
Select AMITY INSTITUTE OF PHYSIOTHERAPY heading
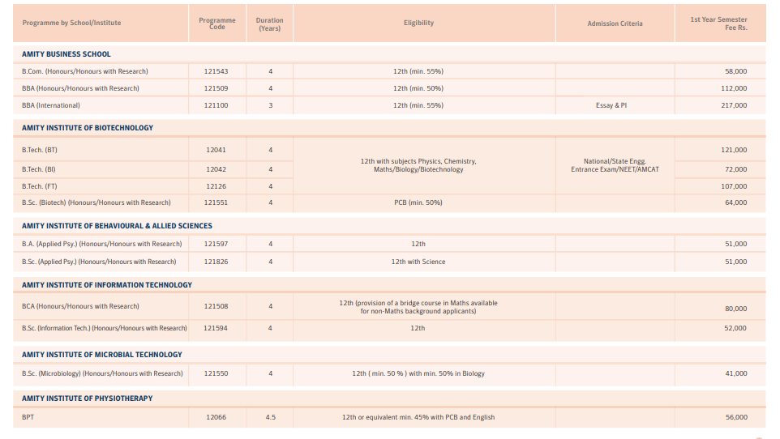pos(87,399)
